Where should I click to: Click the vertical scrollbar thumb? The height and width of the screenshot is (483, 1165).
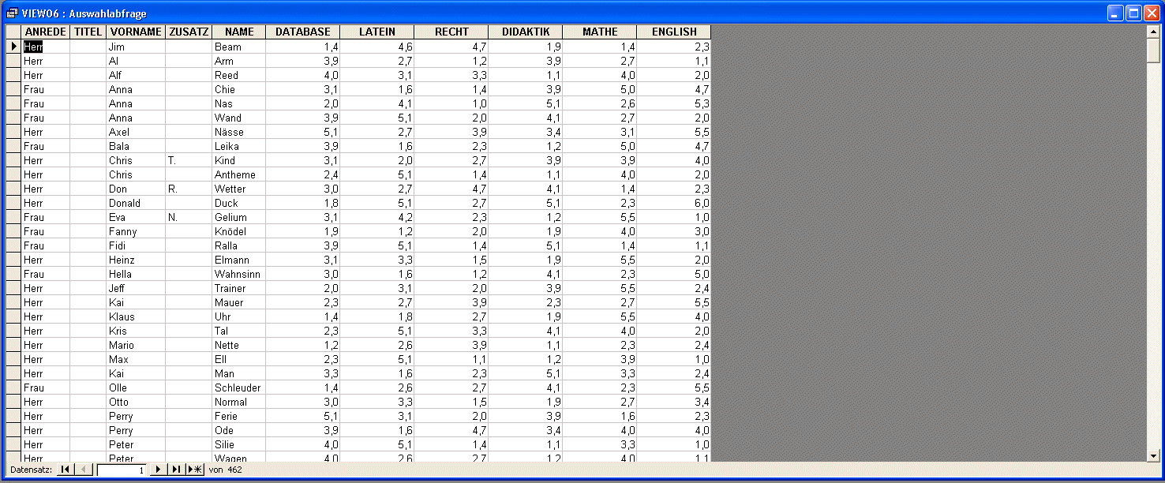tap(1153, 50)
